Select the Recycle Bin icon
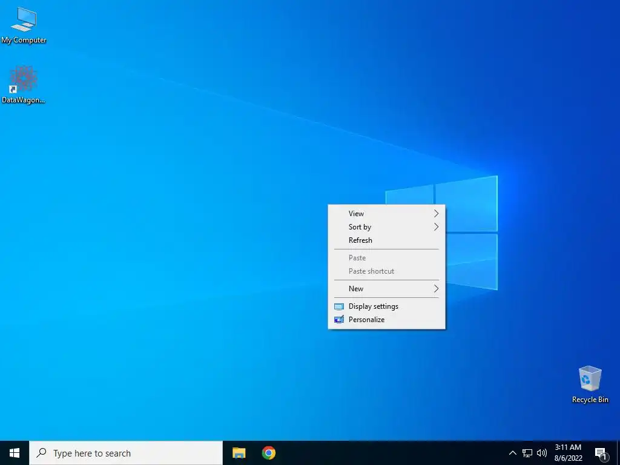The width and height of the screenshot is (620, 465). point(590,384)
